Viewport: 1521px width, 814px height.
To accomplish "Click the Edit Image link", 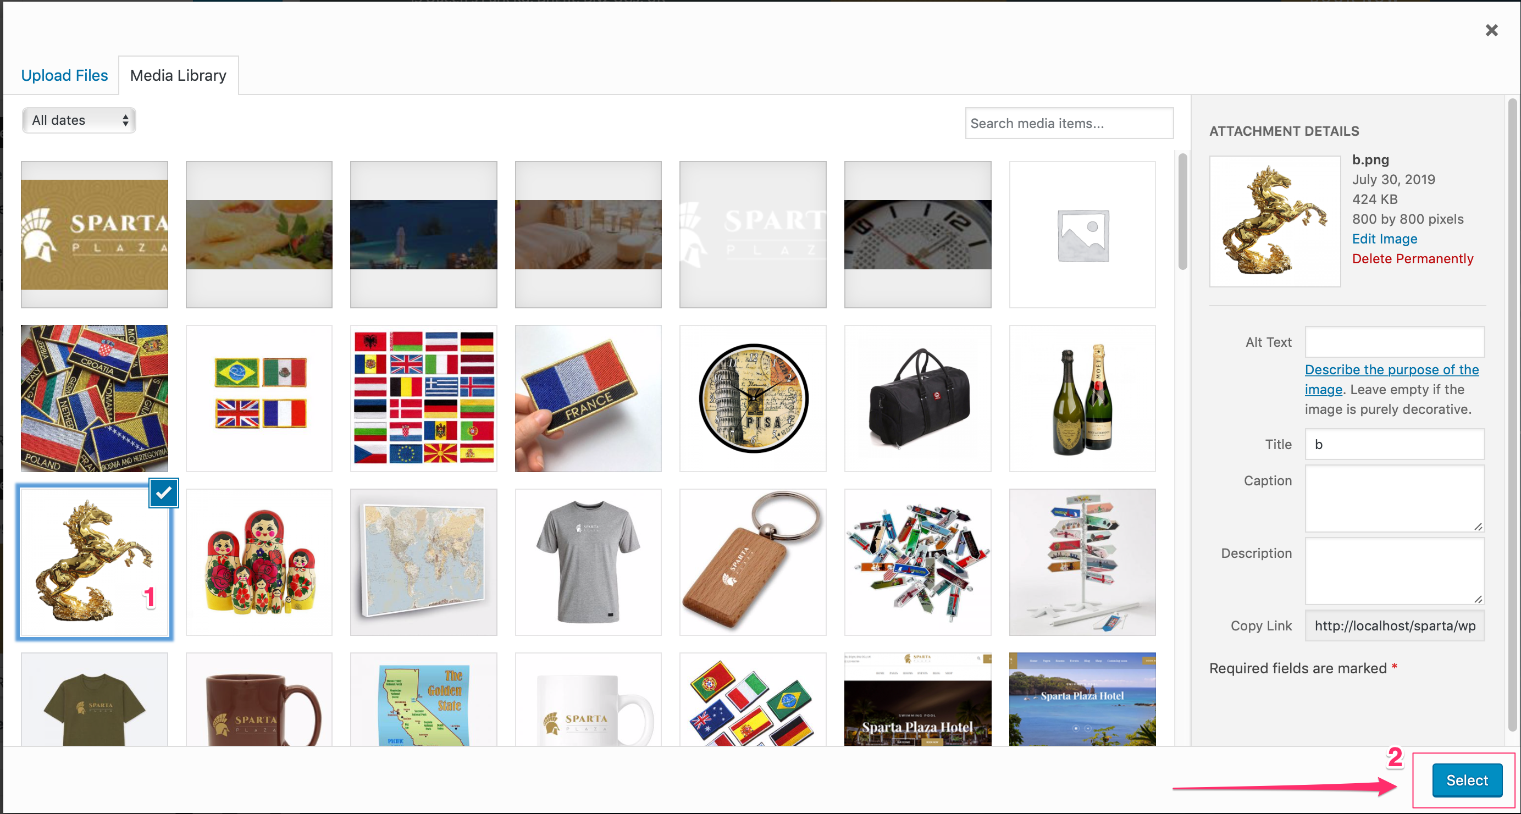I will click(x=1384, y=239).
